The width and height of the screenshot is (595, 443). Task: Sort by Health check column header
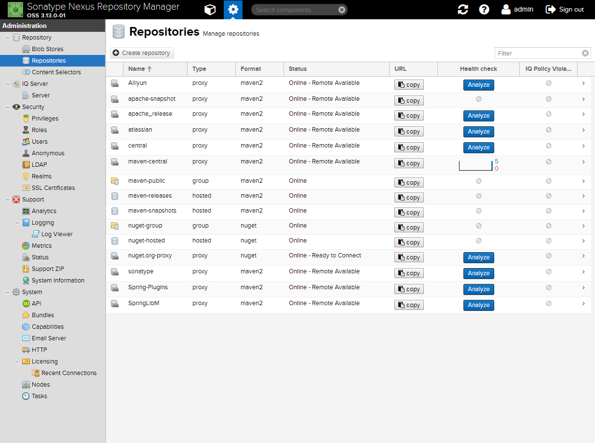coord(478,69)
